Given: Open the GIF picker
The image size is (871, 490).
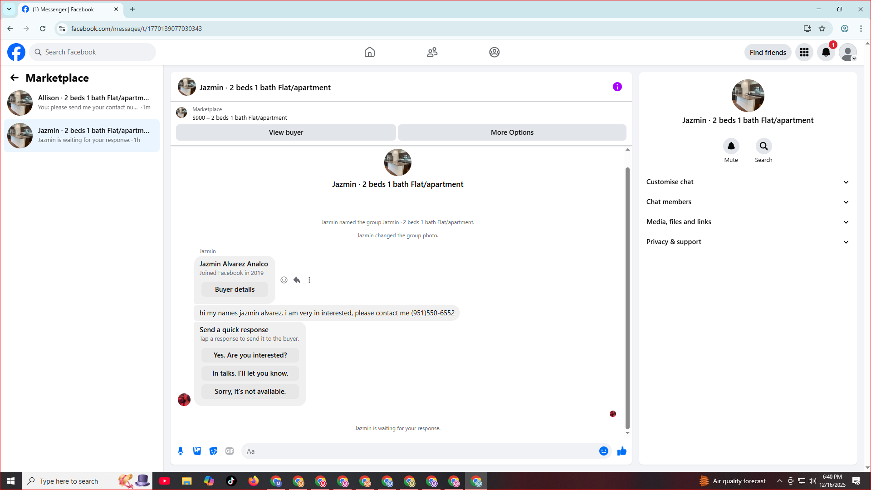Looking at the screenshot, I should [230, 451].
